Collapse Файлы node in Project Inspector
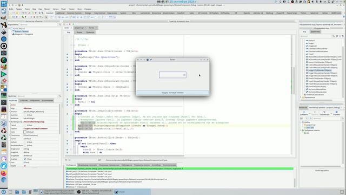This screenshot has height=195, width=346. (x=301, y=122)
